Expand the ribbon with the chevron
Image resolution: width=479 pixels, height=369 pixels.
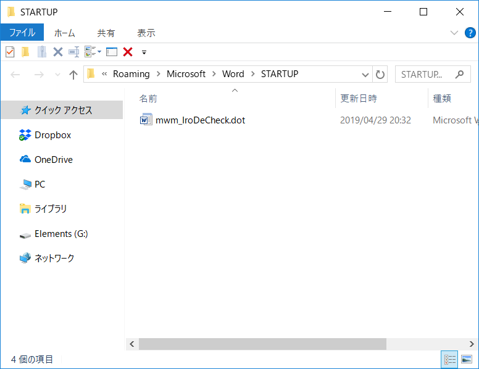[454, 33]
